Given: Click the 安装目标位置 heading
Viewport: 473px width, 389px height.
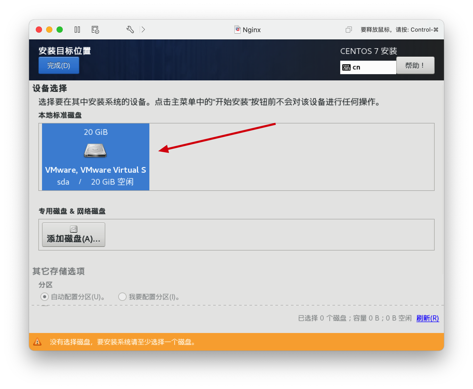Looking at the screenshot, I should click(x=65, y=51).
